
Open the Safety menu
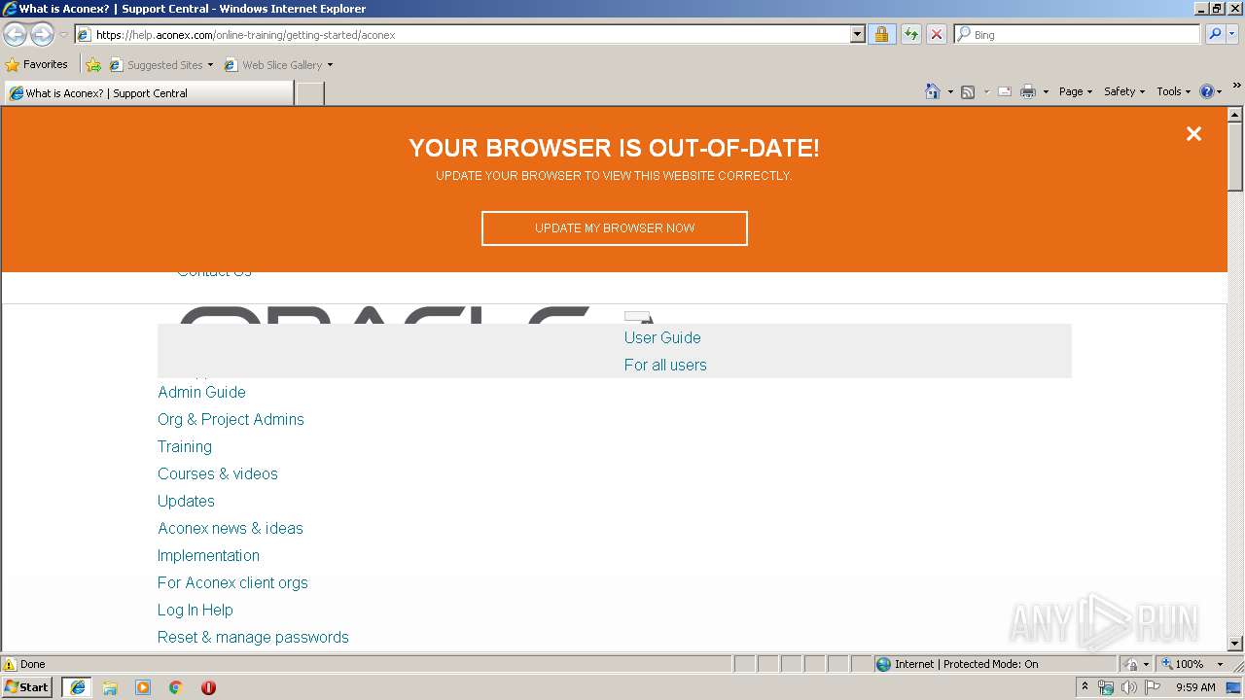[x=1124, y=91]
